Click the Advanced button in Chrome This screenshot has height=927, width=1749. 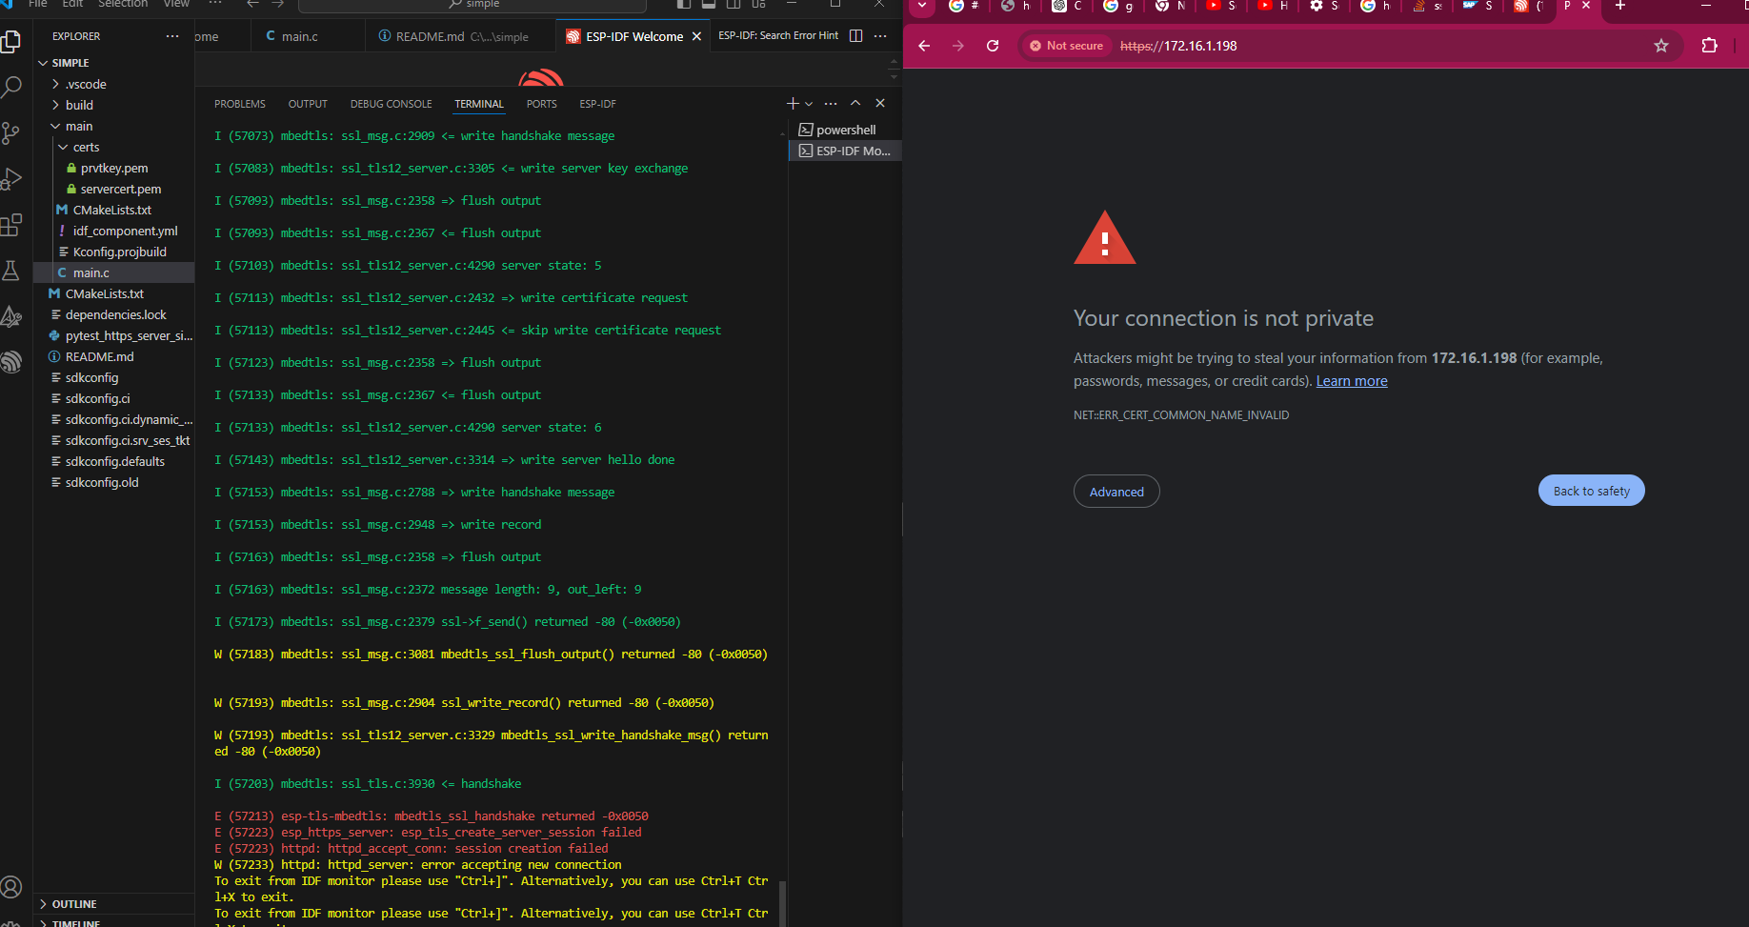tap(1116, 492)
